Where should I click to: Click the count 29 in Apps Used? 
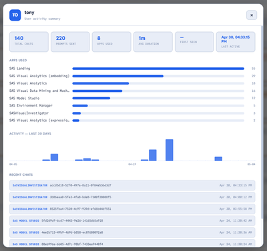pyautogui.click(x=254, y=76)
